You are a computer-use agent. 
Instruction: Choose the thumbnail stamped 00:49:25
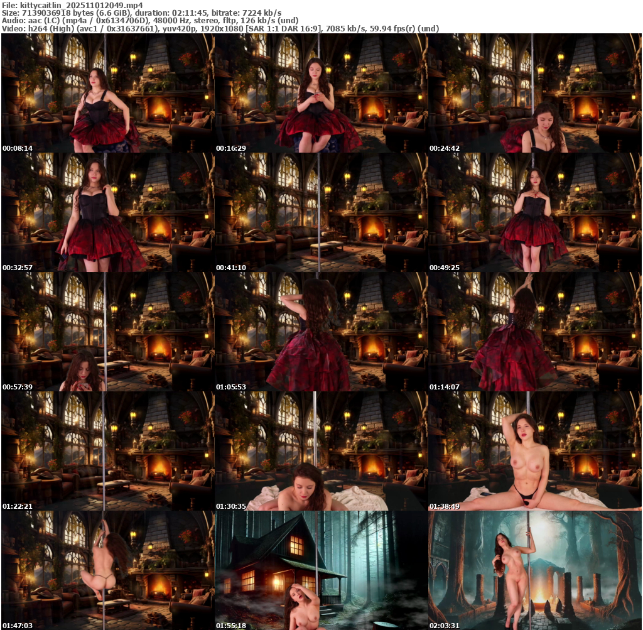click(x=534, y=212)
